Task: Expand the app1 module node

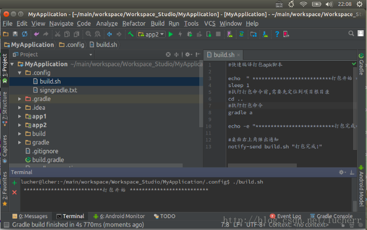Action: click(x=20, y=116)
